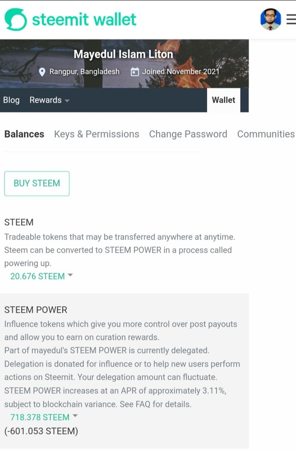Image resolution: width=296 pixels, height=451 pixels.
Task: Open the hamburger menu icon
Action: tap(291, 19)
